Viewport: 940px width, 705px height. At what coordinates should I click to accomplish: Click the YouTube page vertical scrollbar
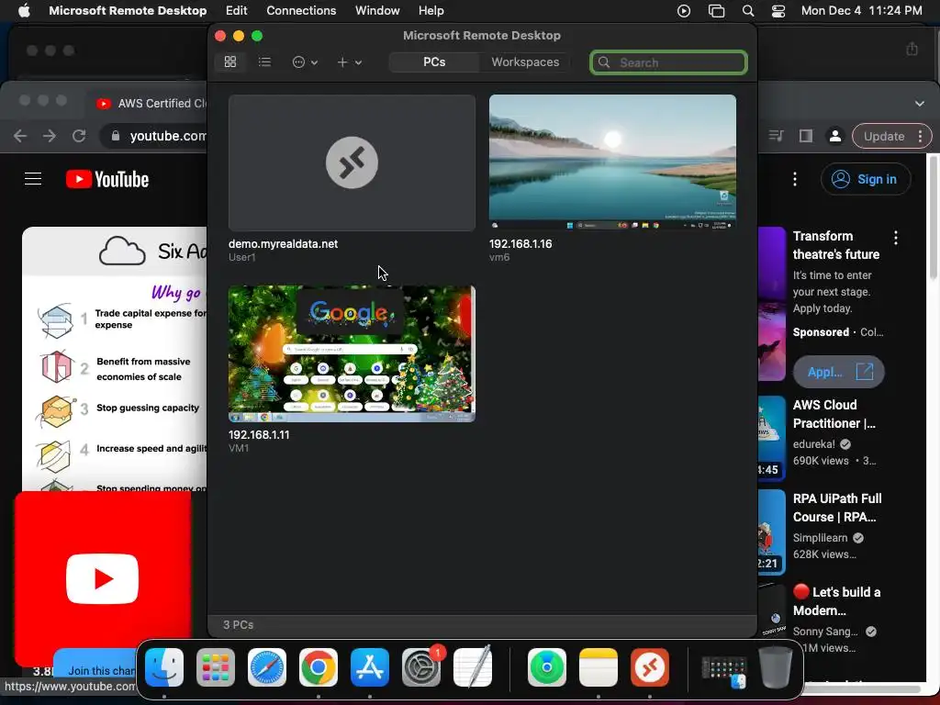click(x=933, y=216)
